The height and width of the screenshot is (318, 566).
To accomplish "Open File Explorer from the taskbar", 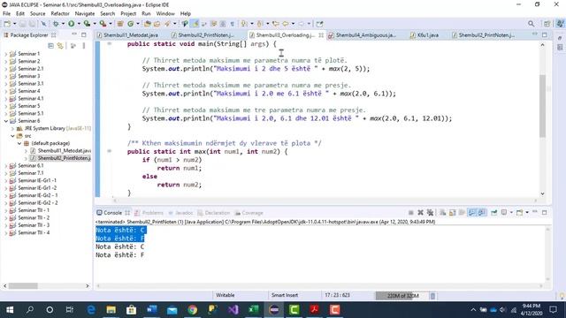I will pyautogui.click(x=111, y=310).
